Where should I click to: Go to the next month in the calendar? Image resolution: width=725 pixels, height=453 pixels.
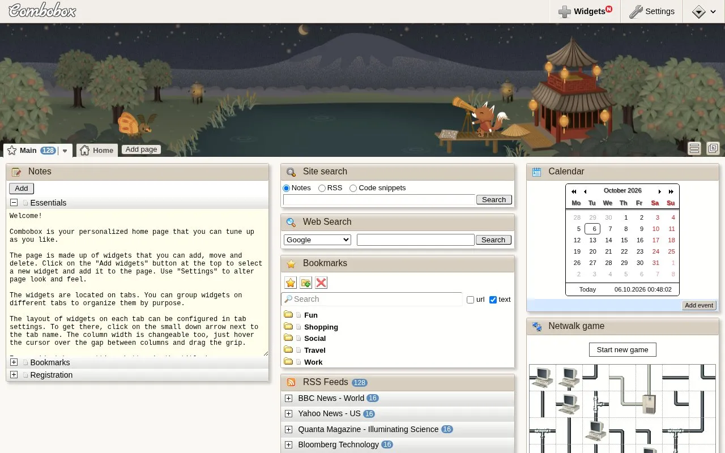(x=660, y=191)
